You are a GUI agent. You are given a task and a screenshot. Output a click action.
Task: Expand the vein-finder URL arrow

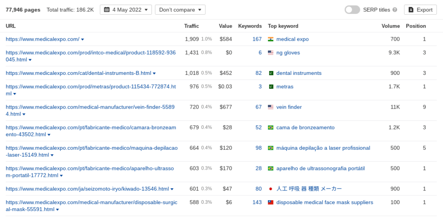coord(24,114)
